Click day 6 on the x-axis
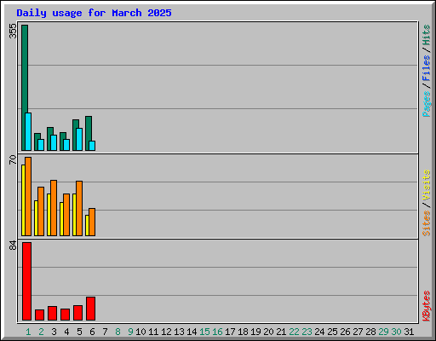Image resolution: width=436 pixels, height=341 pixels. click(92, 332)
